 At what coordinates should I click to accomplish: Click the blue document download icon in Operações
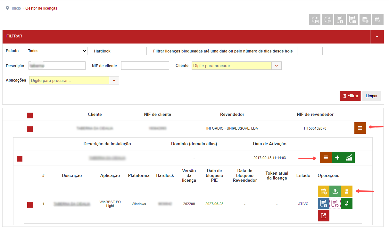point(324,203)
